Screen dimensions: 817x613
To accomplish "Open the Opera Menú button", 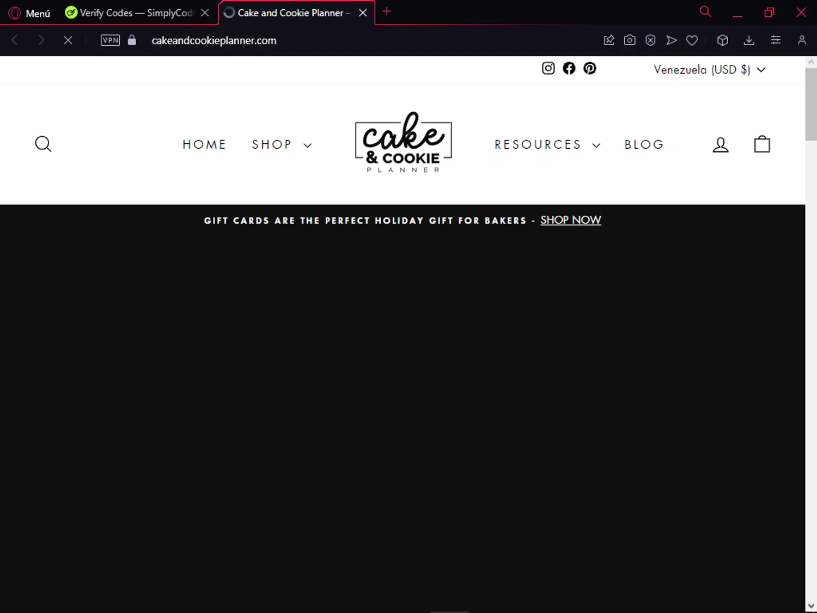I will click(x=30, y=13).
